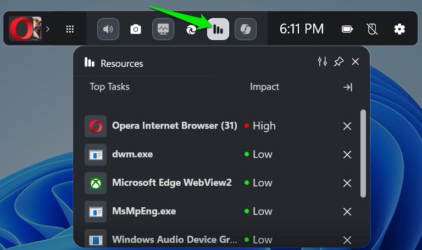The height and width of the screenshot is (250, 422).
Task: End the Opera Internet Browser task
Action: coord(347,126)
